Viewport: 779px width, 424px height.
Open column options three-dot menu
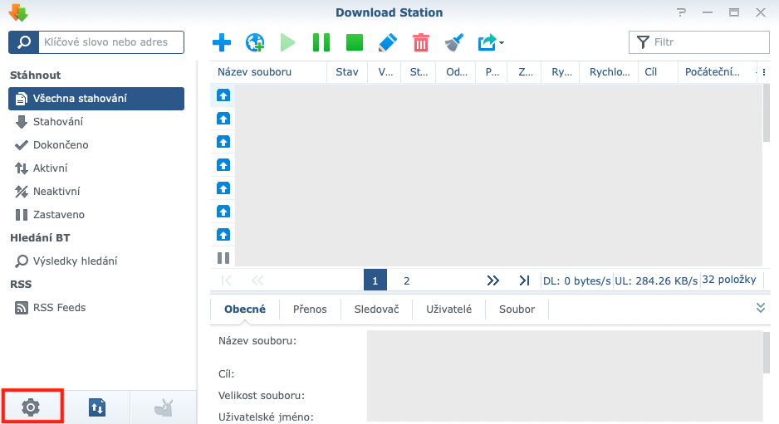click(x=764, y=72)
